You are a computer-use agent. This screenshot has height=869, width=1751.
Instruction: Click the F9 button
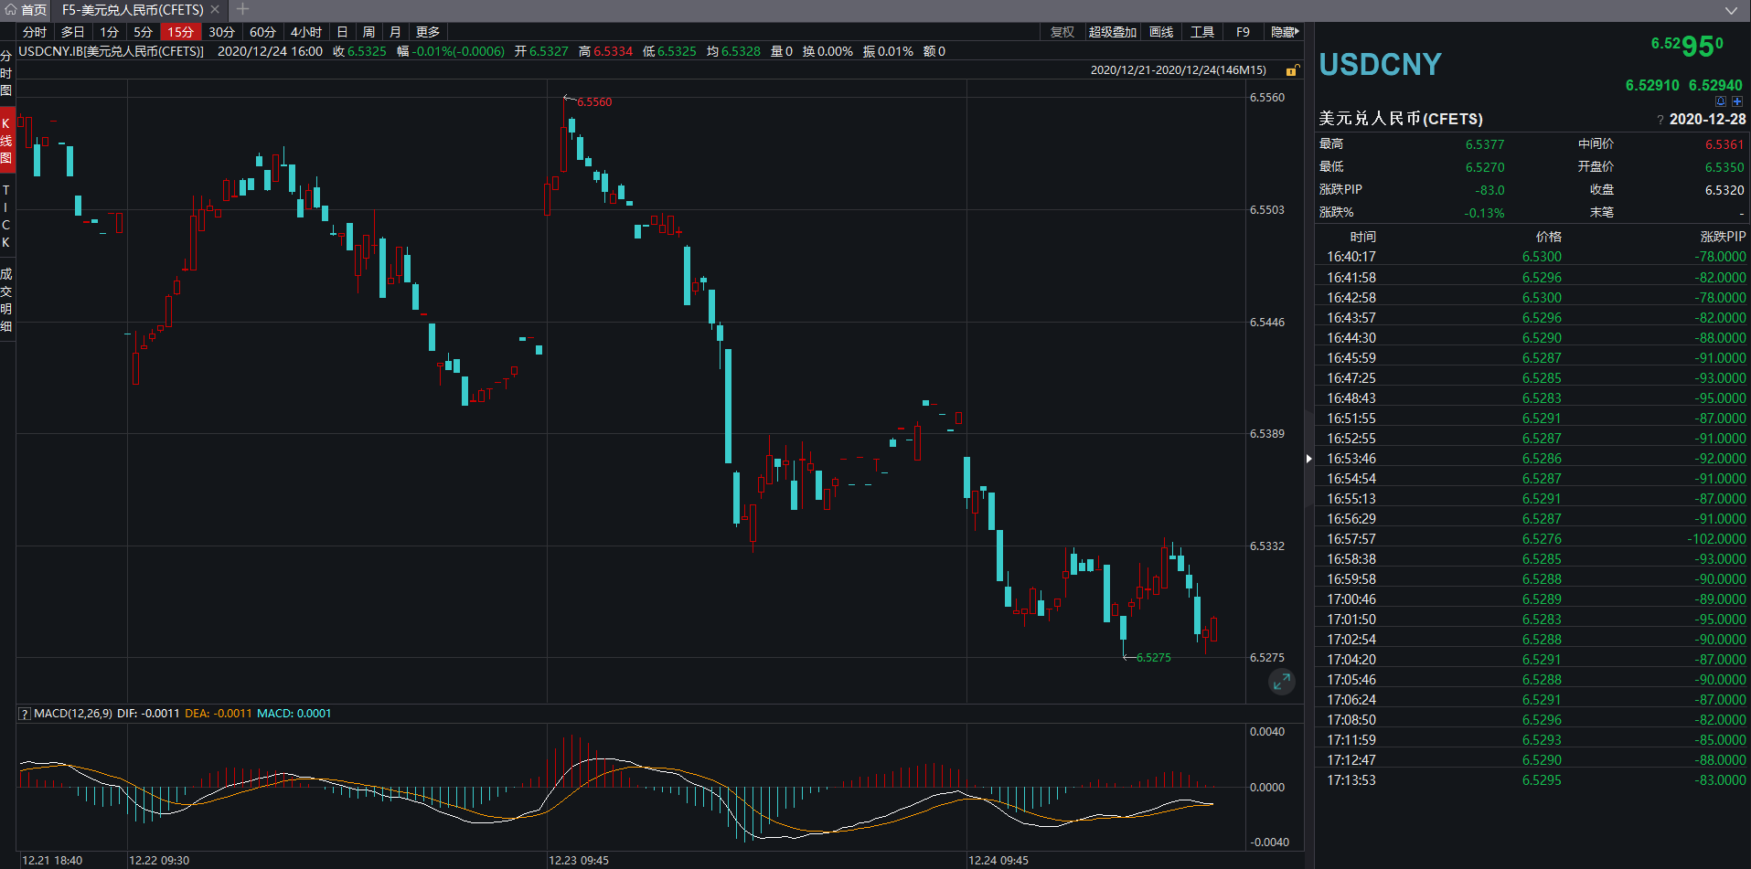coord(1243,32)
